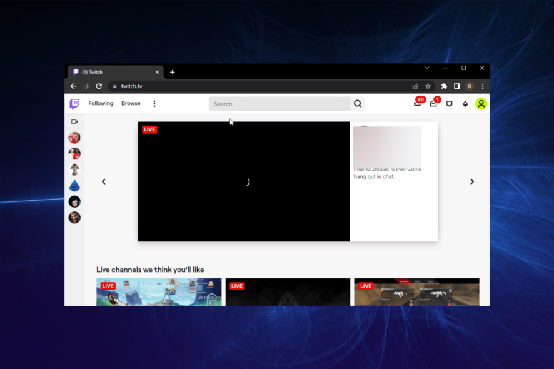Viewport: 554px width, 369px height.
Task: Click inside the Search input field
Action: coord(281,103)
